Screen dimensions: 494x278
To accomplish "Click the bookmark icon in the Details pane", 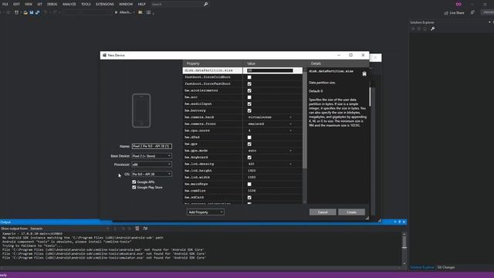I will click(364, 74).
